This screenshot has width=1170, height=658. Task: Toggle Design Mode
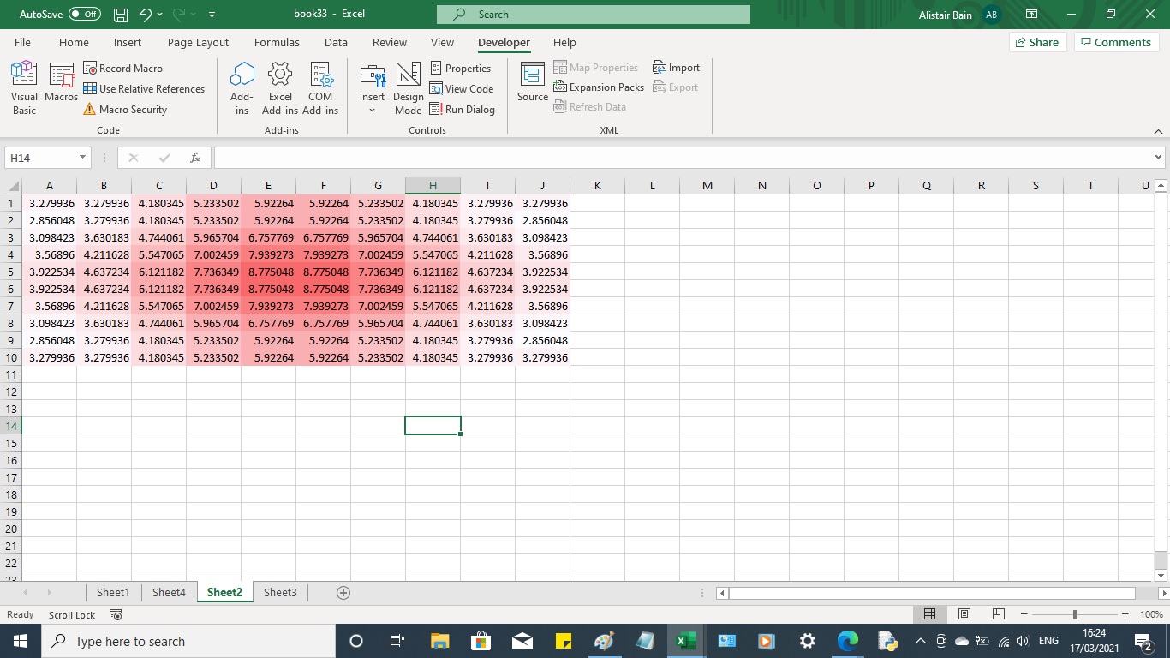[x=409, y=88]
